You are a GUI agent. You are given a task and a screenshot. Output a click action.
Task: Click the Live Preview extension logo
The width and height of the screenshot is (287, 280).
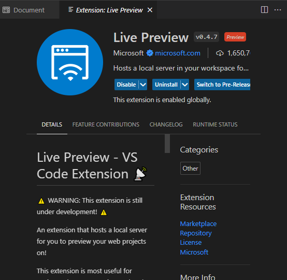tap(70, 62)
